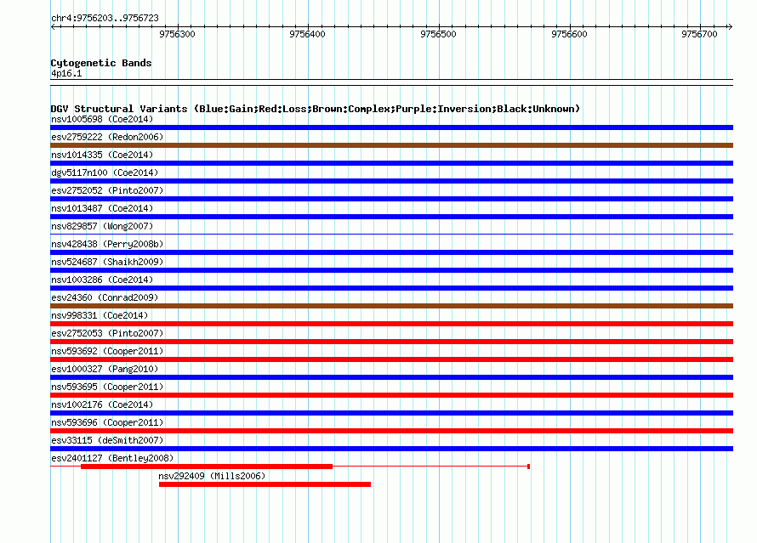
Task: Select the red esv2752053 loss bar
Action: tap(391, 342)
